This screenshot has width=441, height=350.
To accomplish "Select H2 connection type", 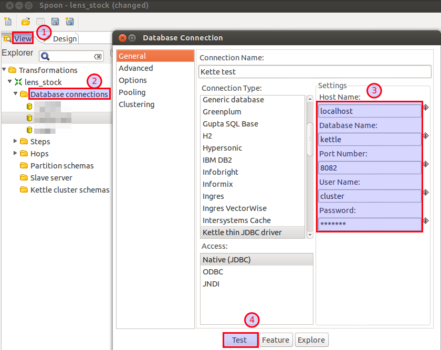I will [253, 136].
